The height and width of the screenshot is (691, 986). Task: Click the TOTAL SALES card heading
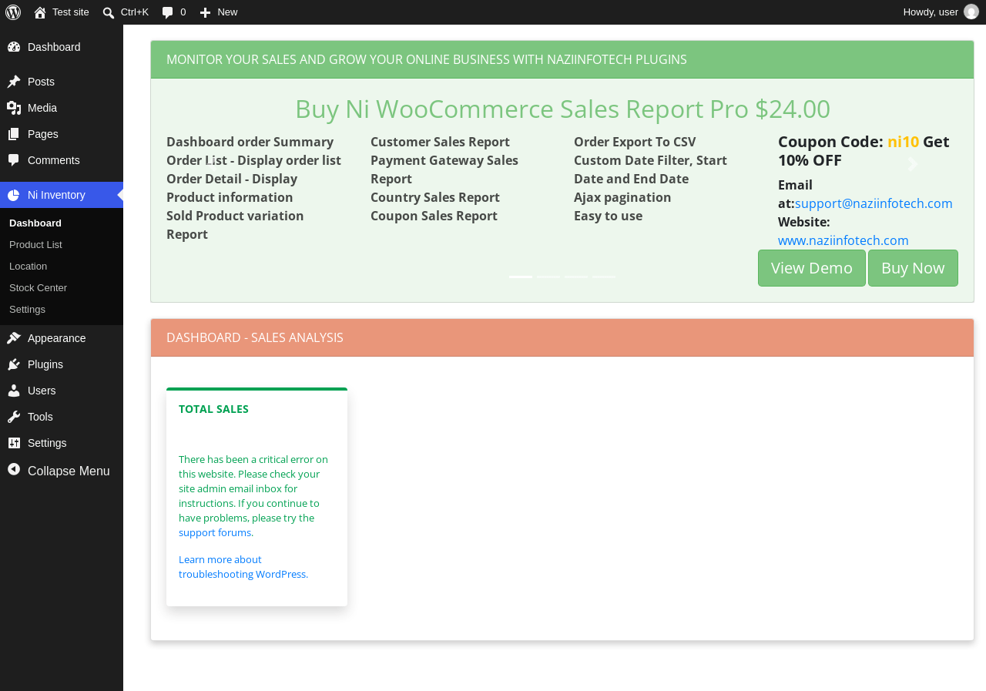(x=213, y=409)
